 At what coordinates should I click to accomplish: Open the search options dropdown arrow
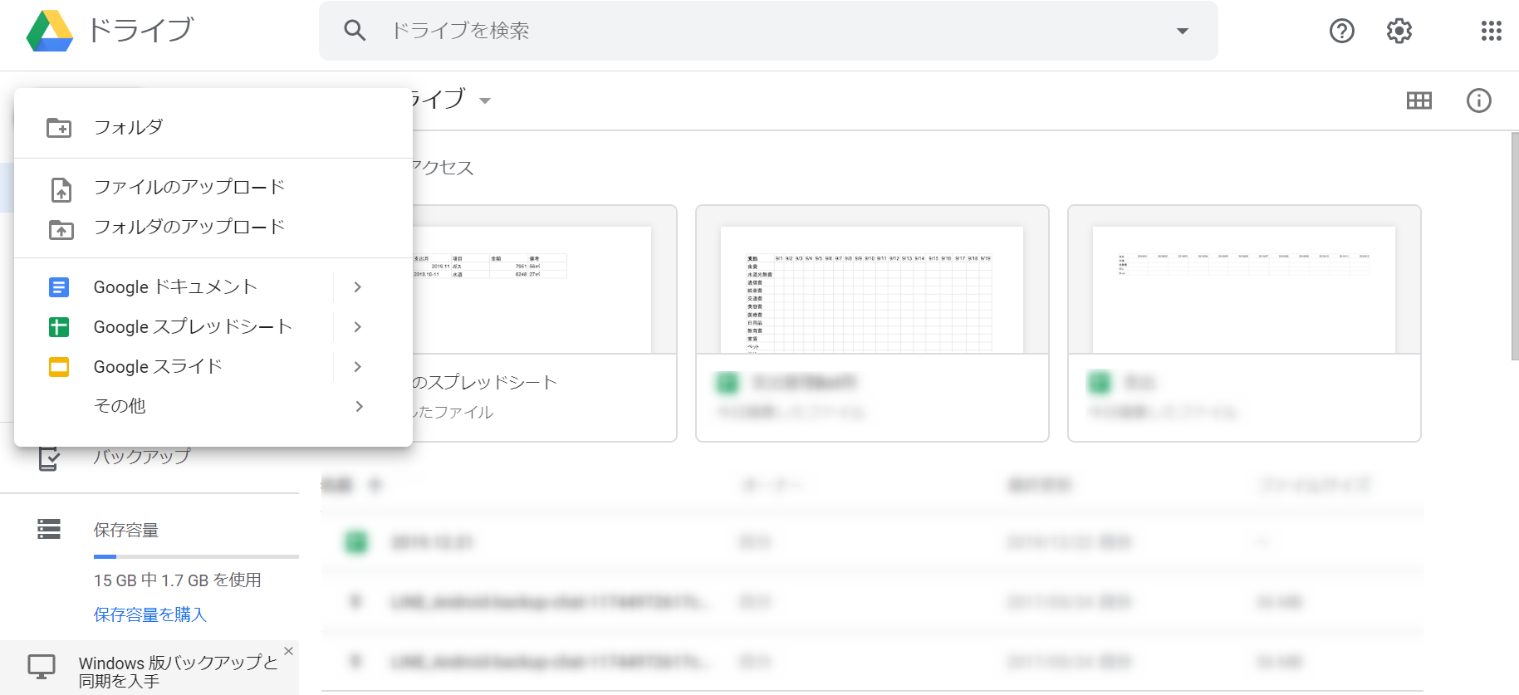click(1182, 31)
